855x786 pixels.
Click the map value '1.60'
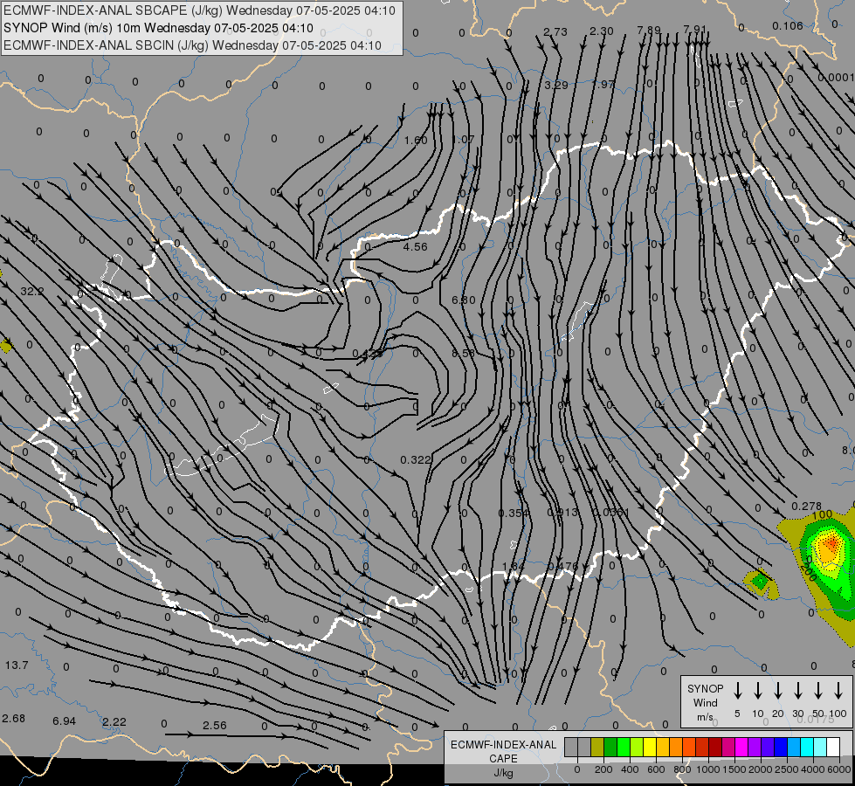[416, 141]
